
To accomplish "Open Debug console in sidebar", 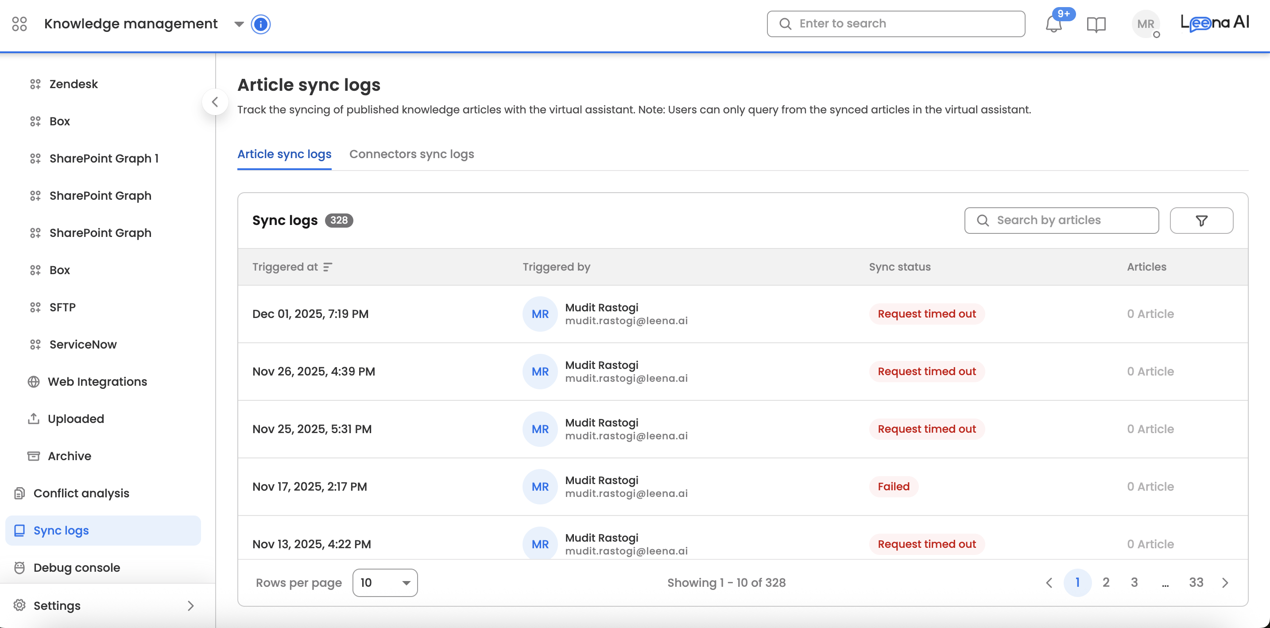I will 77,567.
